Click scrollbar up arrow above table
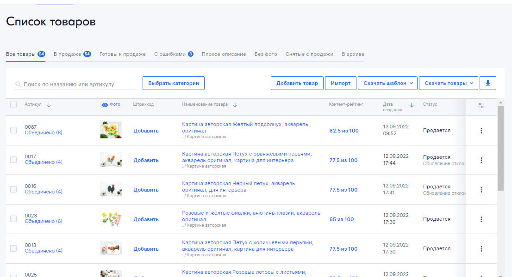The image size is (512, 277). 500,102
